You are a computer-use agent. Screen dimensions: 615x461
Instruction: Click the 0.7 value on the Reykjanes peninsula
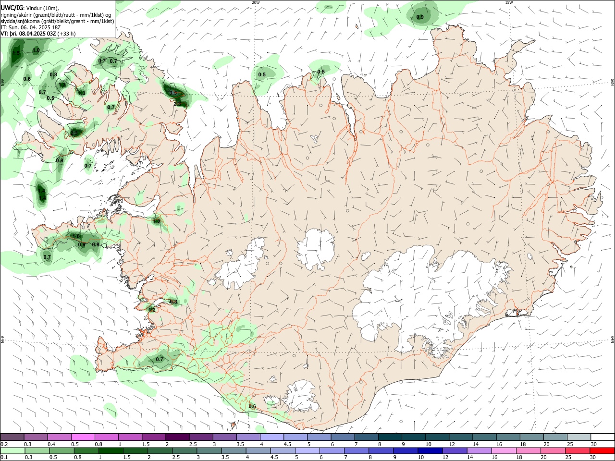click(160, 359)
